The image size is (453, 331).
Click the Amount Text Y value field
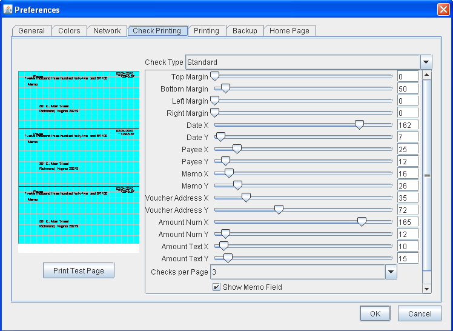pos(408,259)
